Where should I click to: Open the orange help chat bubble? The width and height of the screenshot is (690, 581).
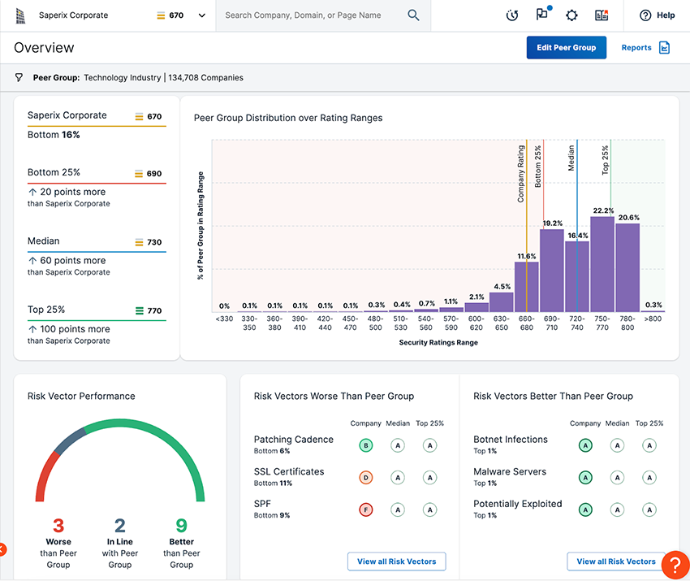[x=675, y=564]
